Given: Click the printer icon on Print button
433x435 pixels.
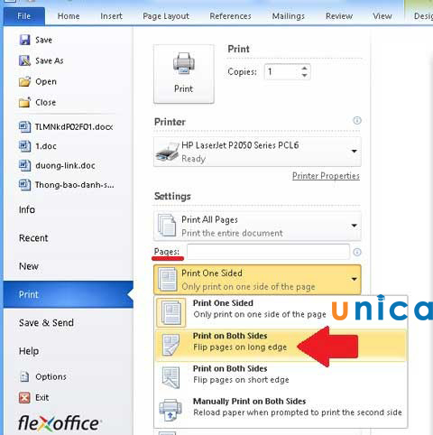Looking at the screenshot, I should point(184,63).
